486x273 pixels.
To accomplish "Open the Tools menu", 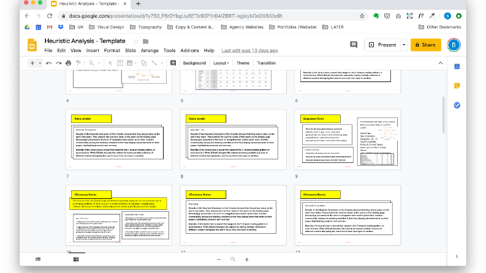I will pyautogui.click(x=170, y=50).
